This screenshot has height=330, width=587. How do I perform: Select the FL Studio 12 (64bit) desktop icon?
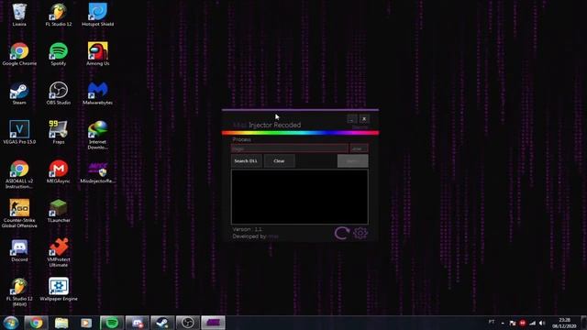pyautogui.click(x=19, y=292)
